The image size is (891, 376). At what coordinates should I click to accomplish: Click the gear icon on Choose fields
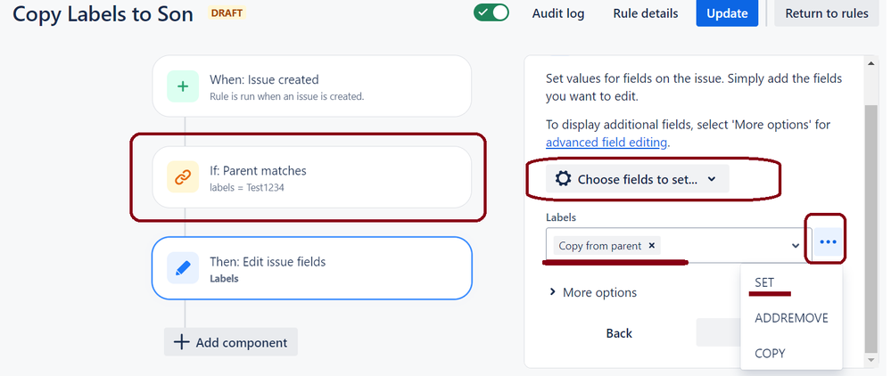pyautogui.click(x=563, y=179)
